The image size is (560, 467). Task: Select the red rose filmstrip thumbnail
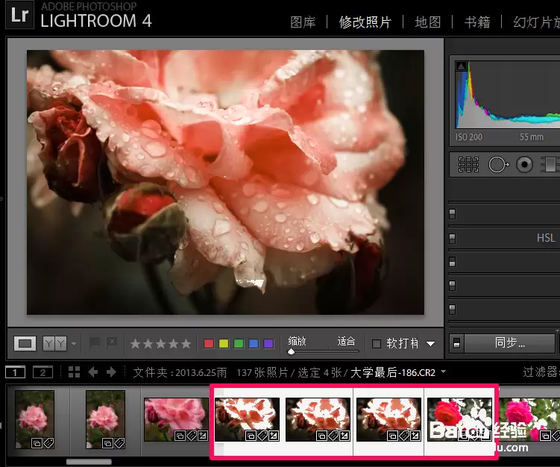point(459,420)
